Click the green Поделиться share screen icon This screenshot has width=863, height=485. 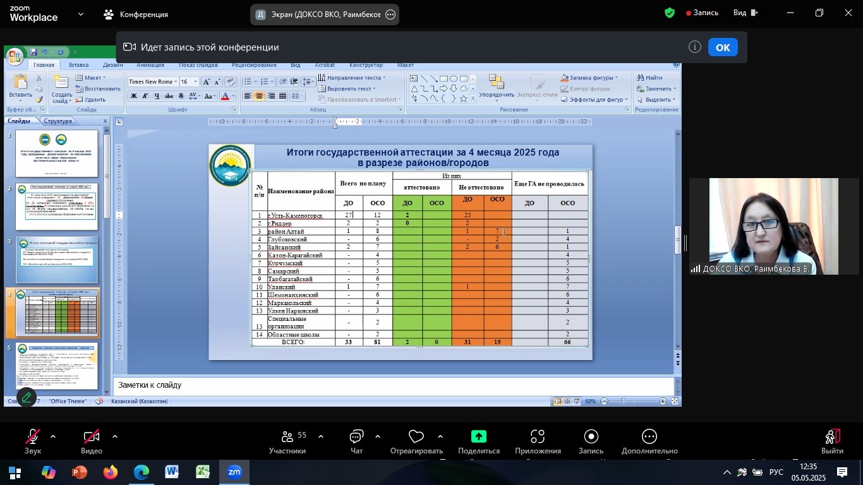click(478, 436)
